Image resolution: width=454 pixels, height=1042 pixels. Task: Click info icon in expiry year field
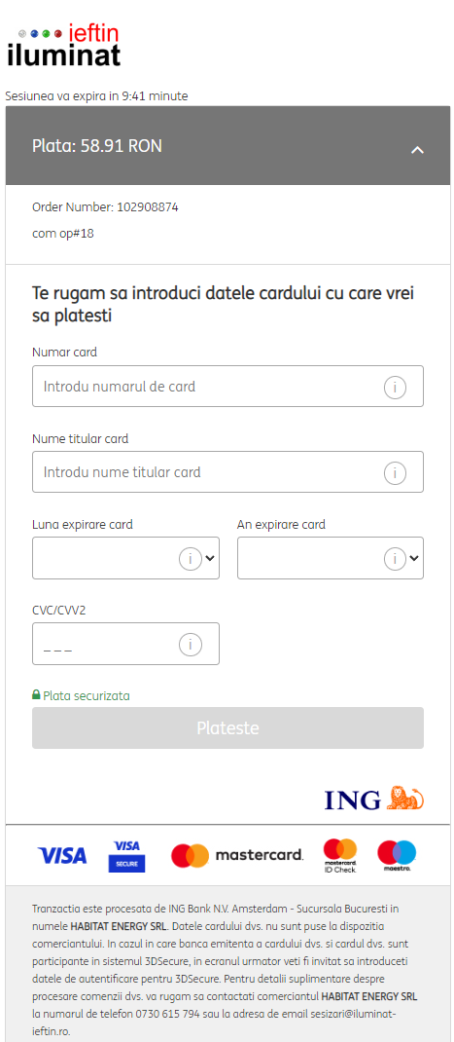point(395,558)
